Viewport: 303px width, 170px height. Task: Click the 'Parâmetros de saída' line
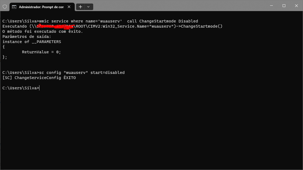[x=27, y=37]
